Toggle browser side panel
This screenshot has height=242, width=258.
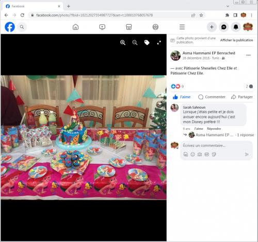[x=235, y=15]
